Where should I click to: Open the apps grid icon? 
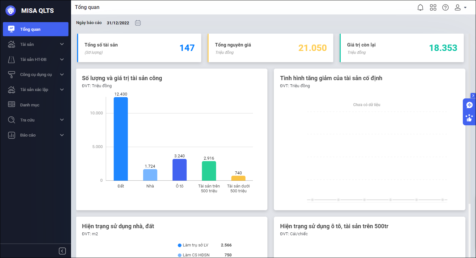(433, 7)
